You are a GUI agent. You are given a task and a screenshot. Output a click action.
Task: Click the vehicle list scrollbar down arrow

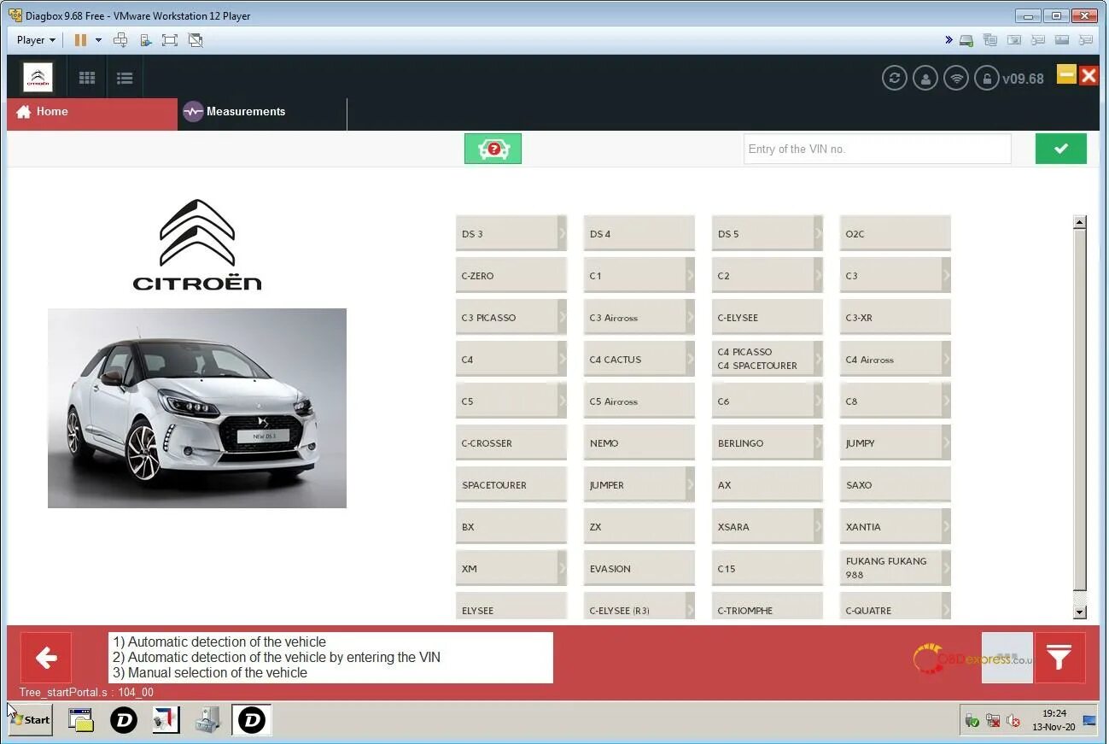(1080, 612)
